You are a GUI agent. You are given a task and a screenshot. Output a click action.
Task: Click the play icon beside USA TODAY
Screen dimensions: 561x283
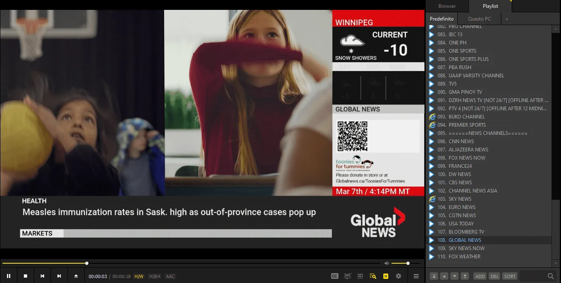pyautogui.click(x=431, y=224)
